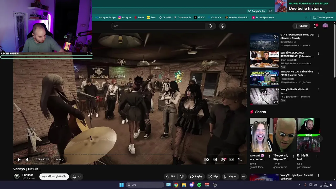Mute the video with the volume icon
The height and width of the screenshot is (189, 336).
click(28, 160)
